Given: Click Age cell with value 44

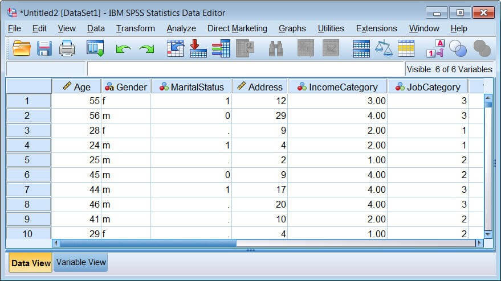Looking at the screenshot, I should point(76,189).
